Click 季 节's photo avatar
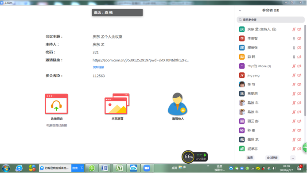This screenshot has height=173, width=307. point(242,85)
